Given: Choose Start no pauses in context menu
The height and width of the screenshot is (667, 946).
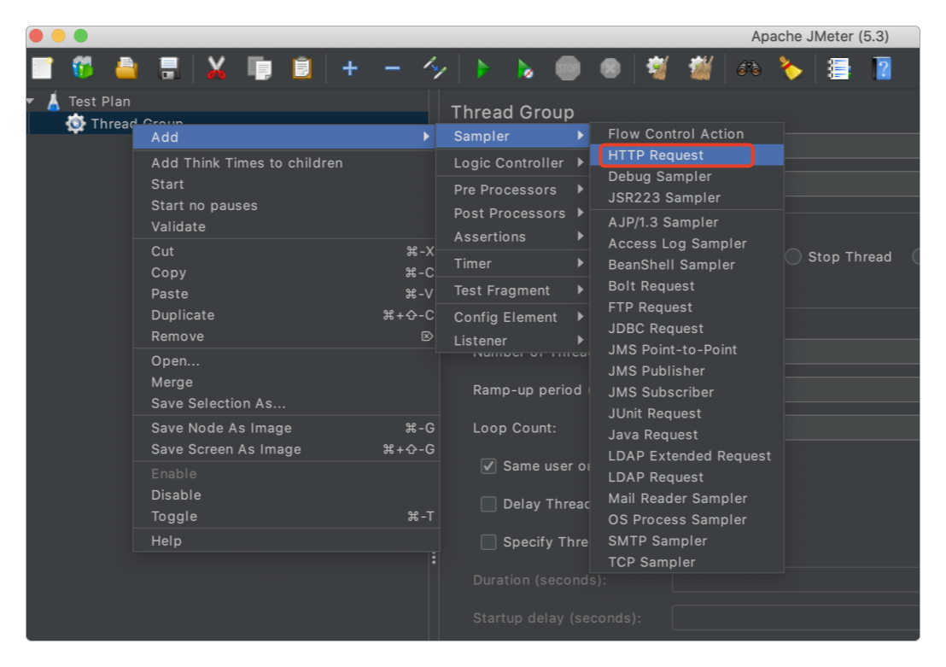Looking at the screenshot, I should (x=285, y=206).
